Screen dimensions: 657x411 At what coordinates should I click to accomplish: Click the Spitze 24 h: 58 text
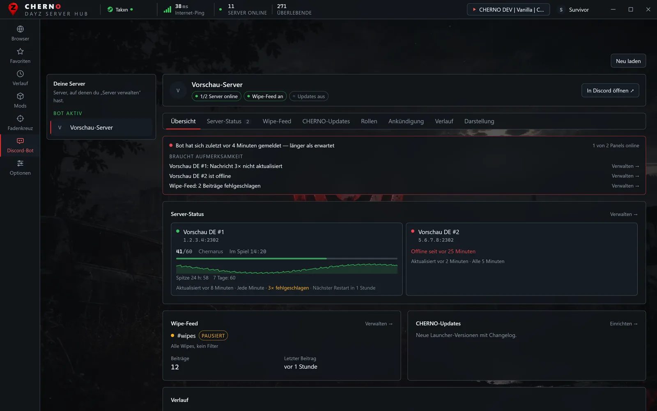pos(192,278)
